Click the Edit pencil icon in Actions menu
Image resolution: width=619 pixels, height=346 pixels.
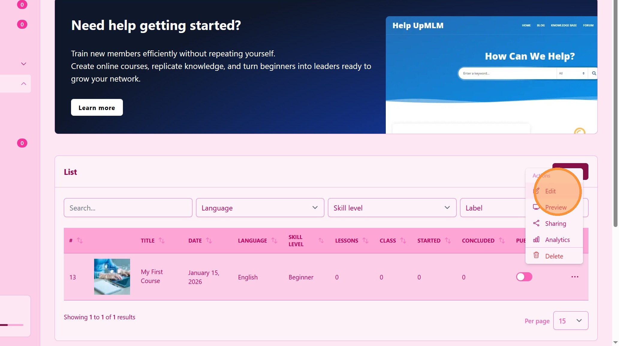pos(537,191)
